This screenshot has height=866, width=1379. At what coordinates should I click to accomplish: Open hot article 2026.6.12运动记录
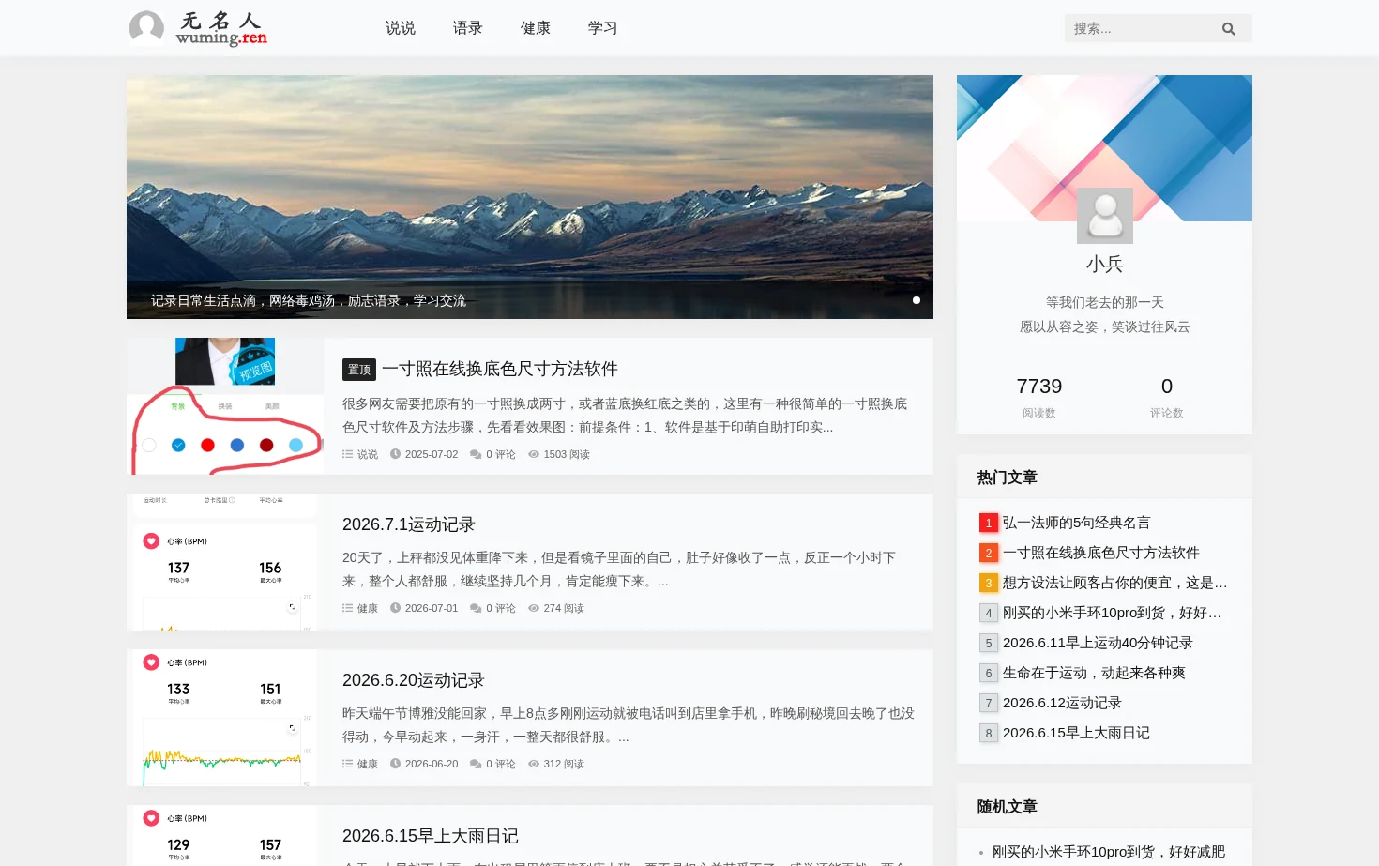pos(1062,703)
